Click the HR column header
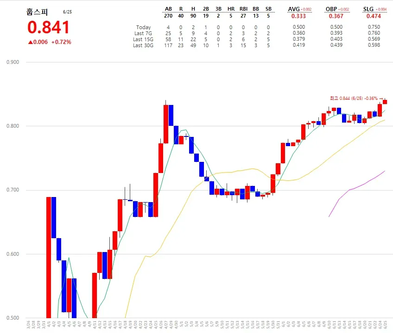 click(x=231, y=9)
